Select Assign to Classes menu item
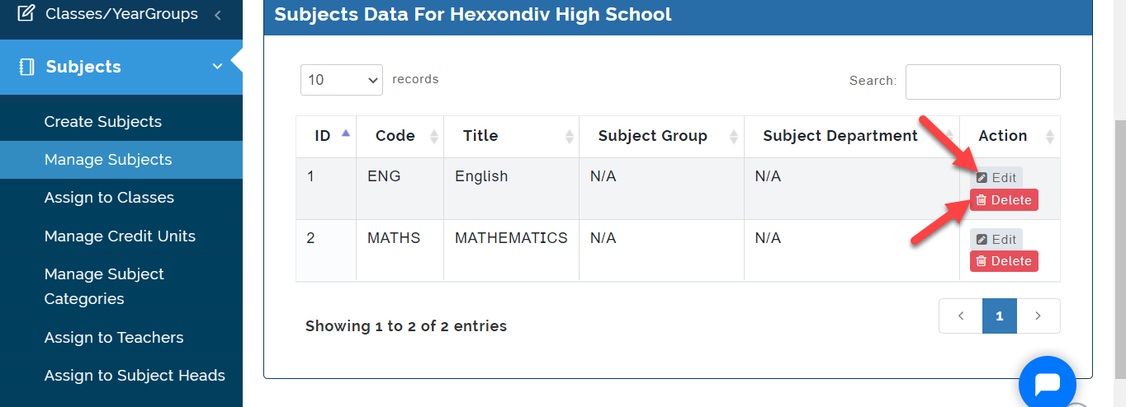 point(109,198)
